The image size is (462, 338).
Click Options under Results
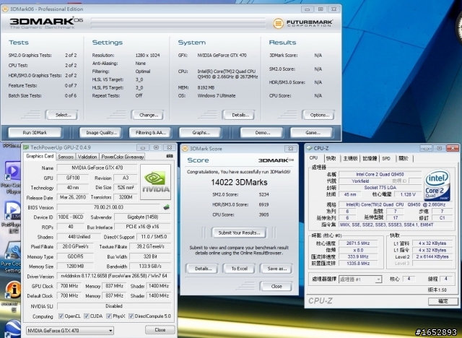319,115
